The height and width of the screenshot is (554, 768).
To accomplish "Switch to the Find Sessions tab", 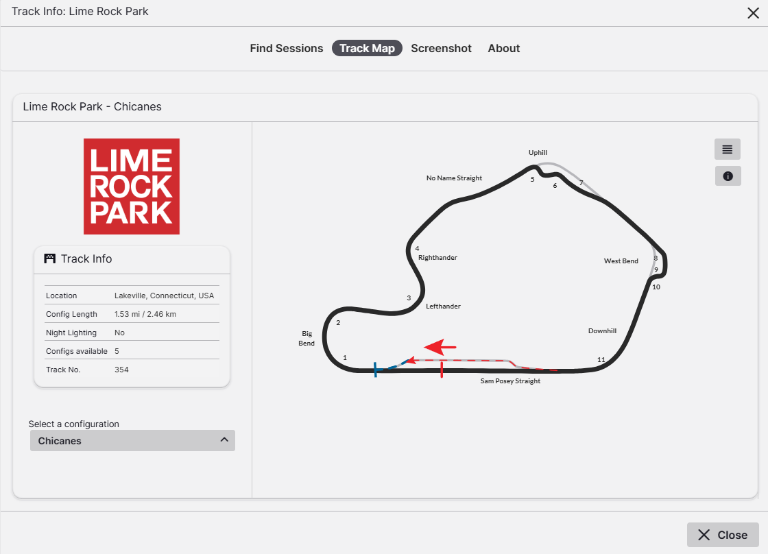I will [287, 49].
